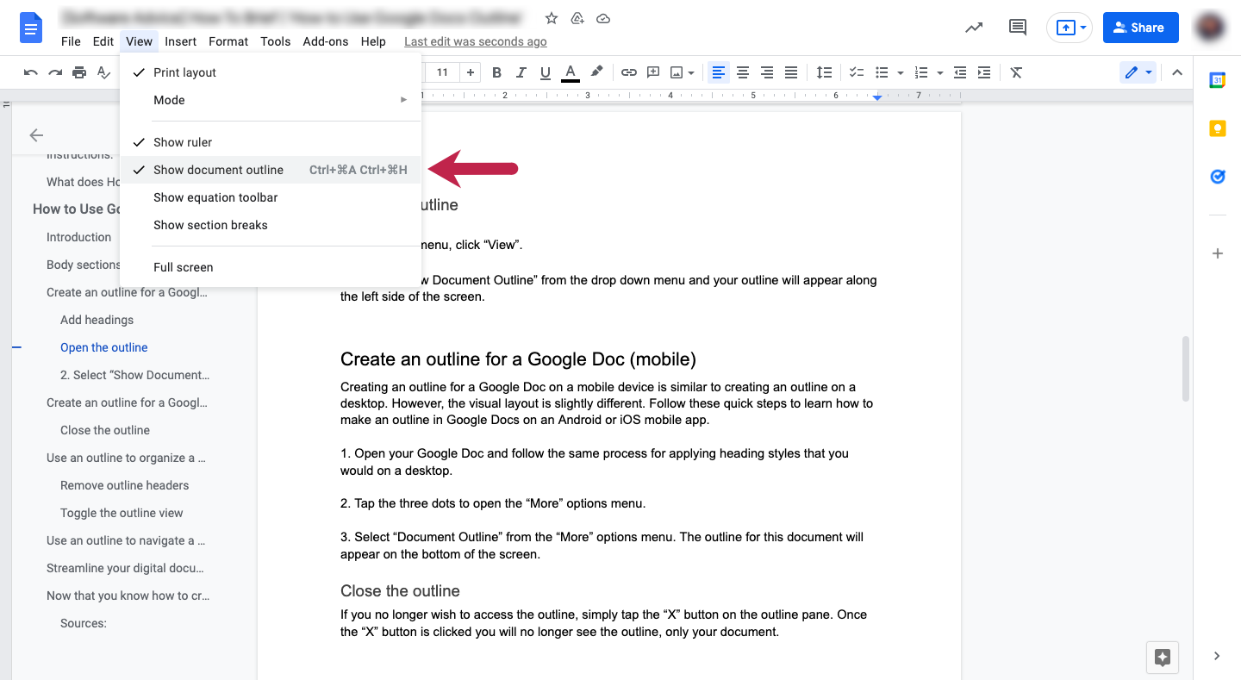
Task: Disable Show document outline
Action: pos(218,170)
